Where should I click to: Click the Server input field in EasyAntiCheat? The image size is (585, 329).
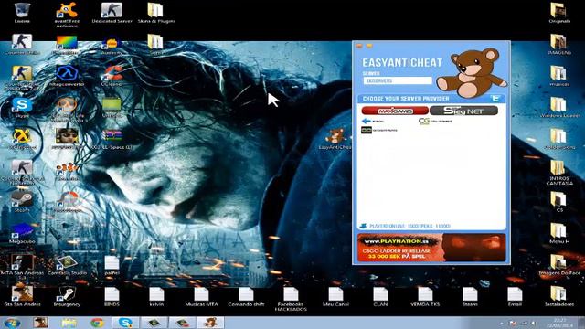click(398, 80)
